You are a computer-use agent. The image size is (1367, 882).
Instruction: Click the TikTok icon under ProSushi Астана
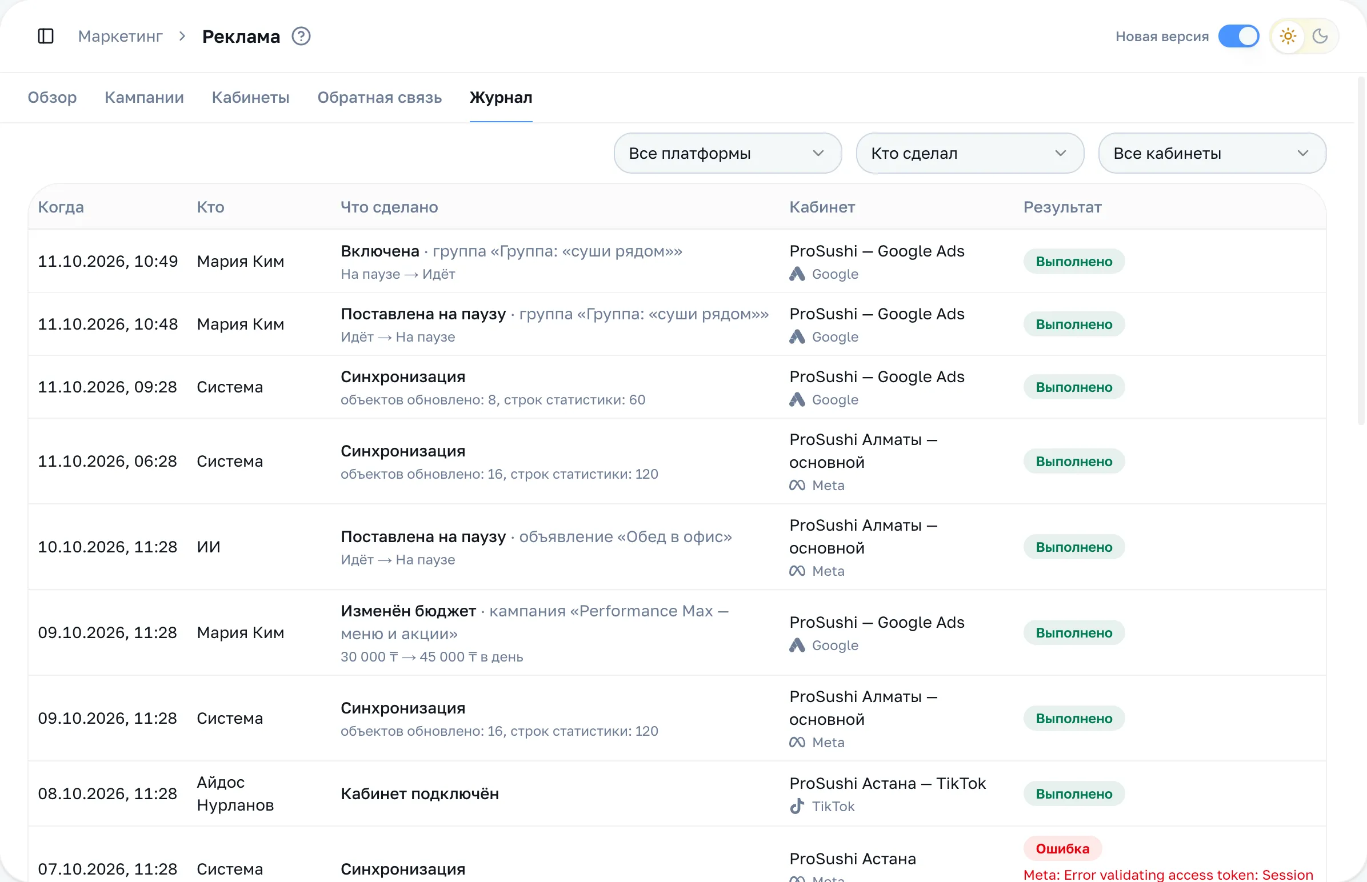point(797,806)
